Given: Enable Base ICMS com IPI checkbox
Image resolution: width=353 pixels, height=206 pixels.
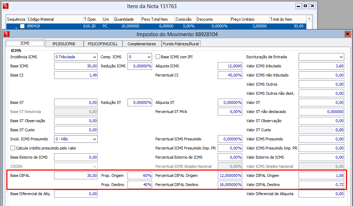Looking at the screenshot, I should (158, 57).
